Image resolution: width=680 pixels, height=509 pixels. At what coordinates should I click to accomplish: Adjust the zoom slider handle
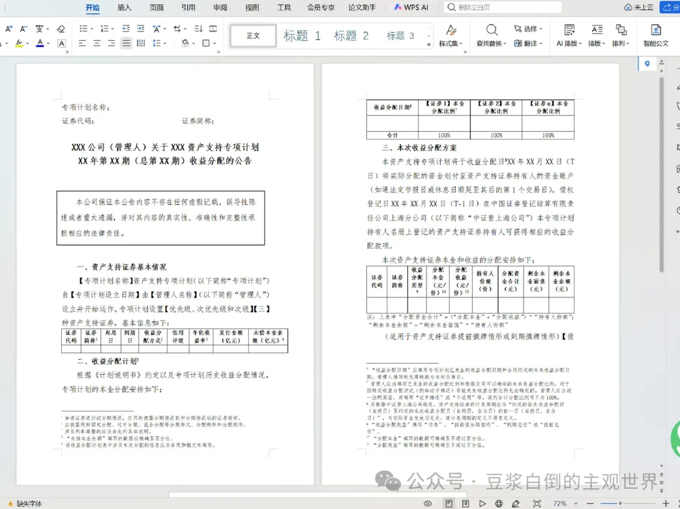point(620,503)
